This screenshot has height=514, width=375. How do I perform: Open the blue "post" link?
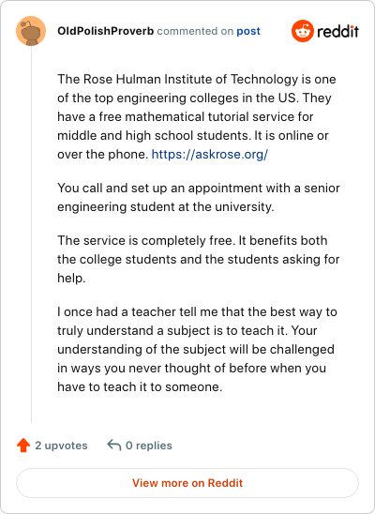pos(248,31)
